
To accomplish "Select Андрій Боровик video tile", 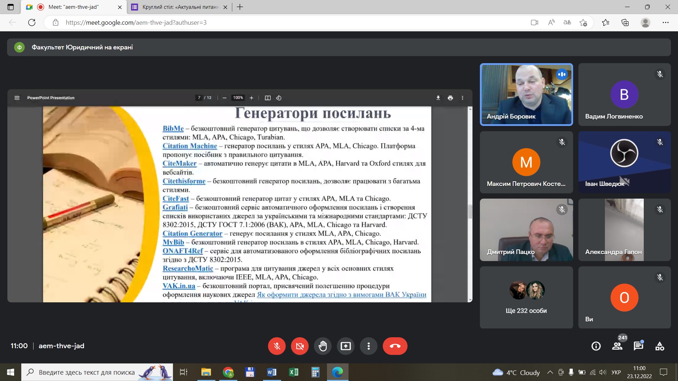I will coord(526,95).
